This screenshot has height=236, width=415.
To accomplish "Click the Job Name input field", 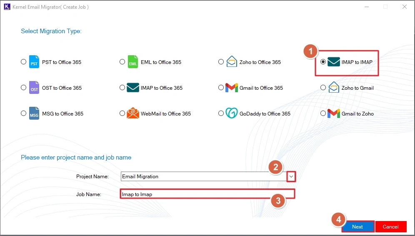I will pos(207,194).
